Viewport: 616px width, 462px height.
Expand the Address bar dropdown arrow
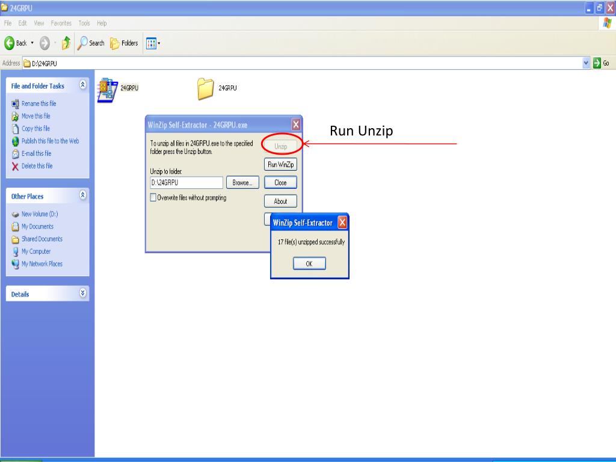click(586, 63)
